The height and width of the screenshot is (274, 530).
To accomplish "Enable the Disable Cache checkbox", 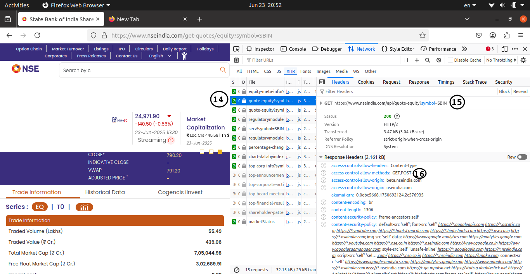I will pos(450,60).
